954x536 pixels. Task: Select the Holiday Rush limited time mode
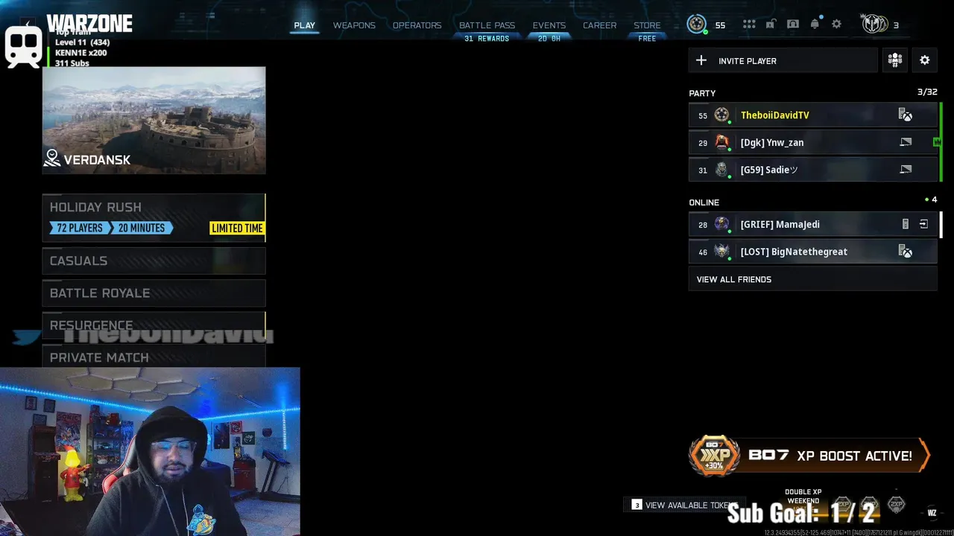click(154, 217)
